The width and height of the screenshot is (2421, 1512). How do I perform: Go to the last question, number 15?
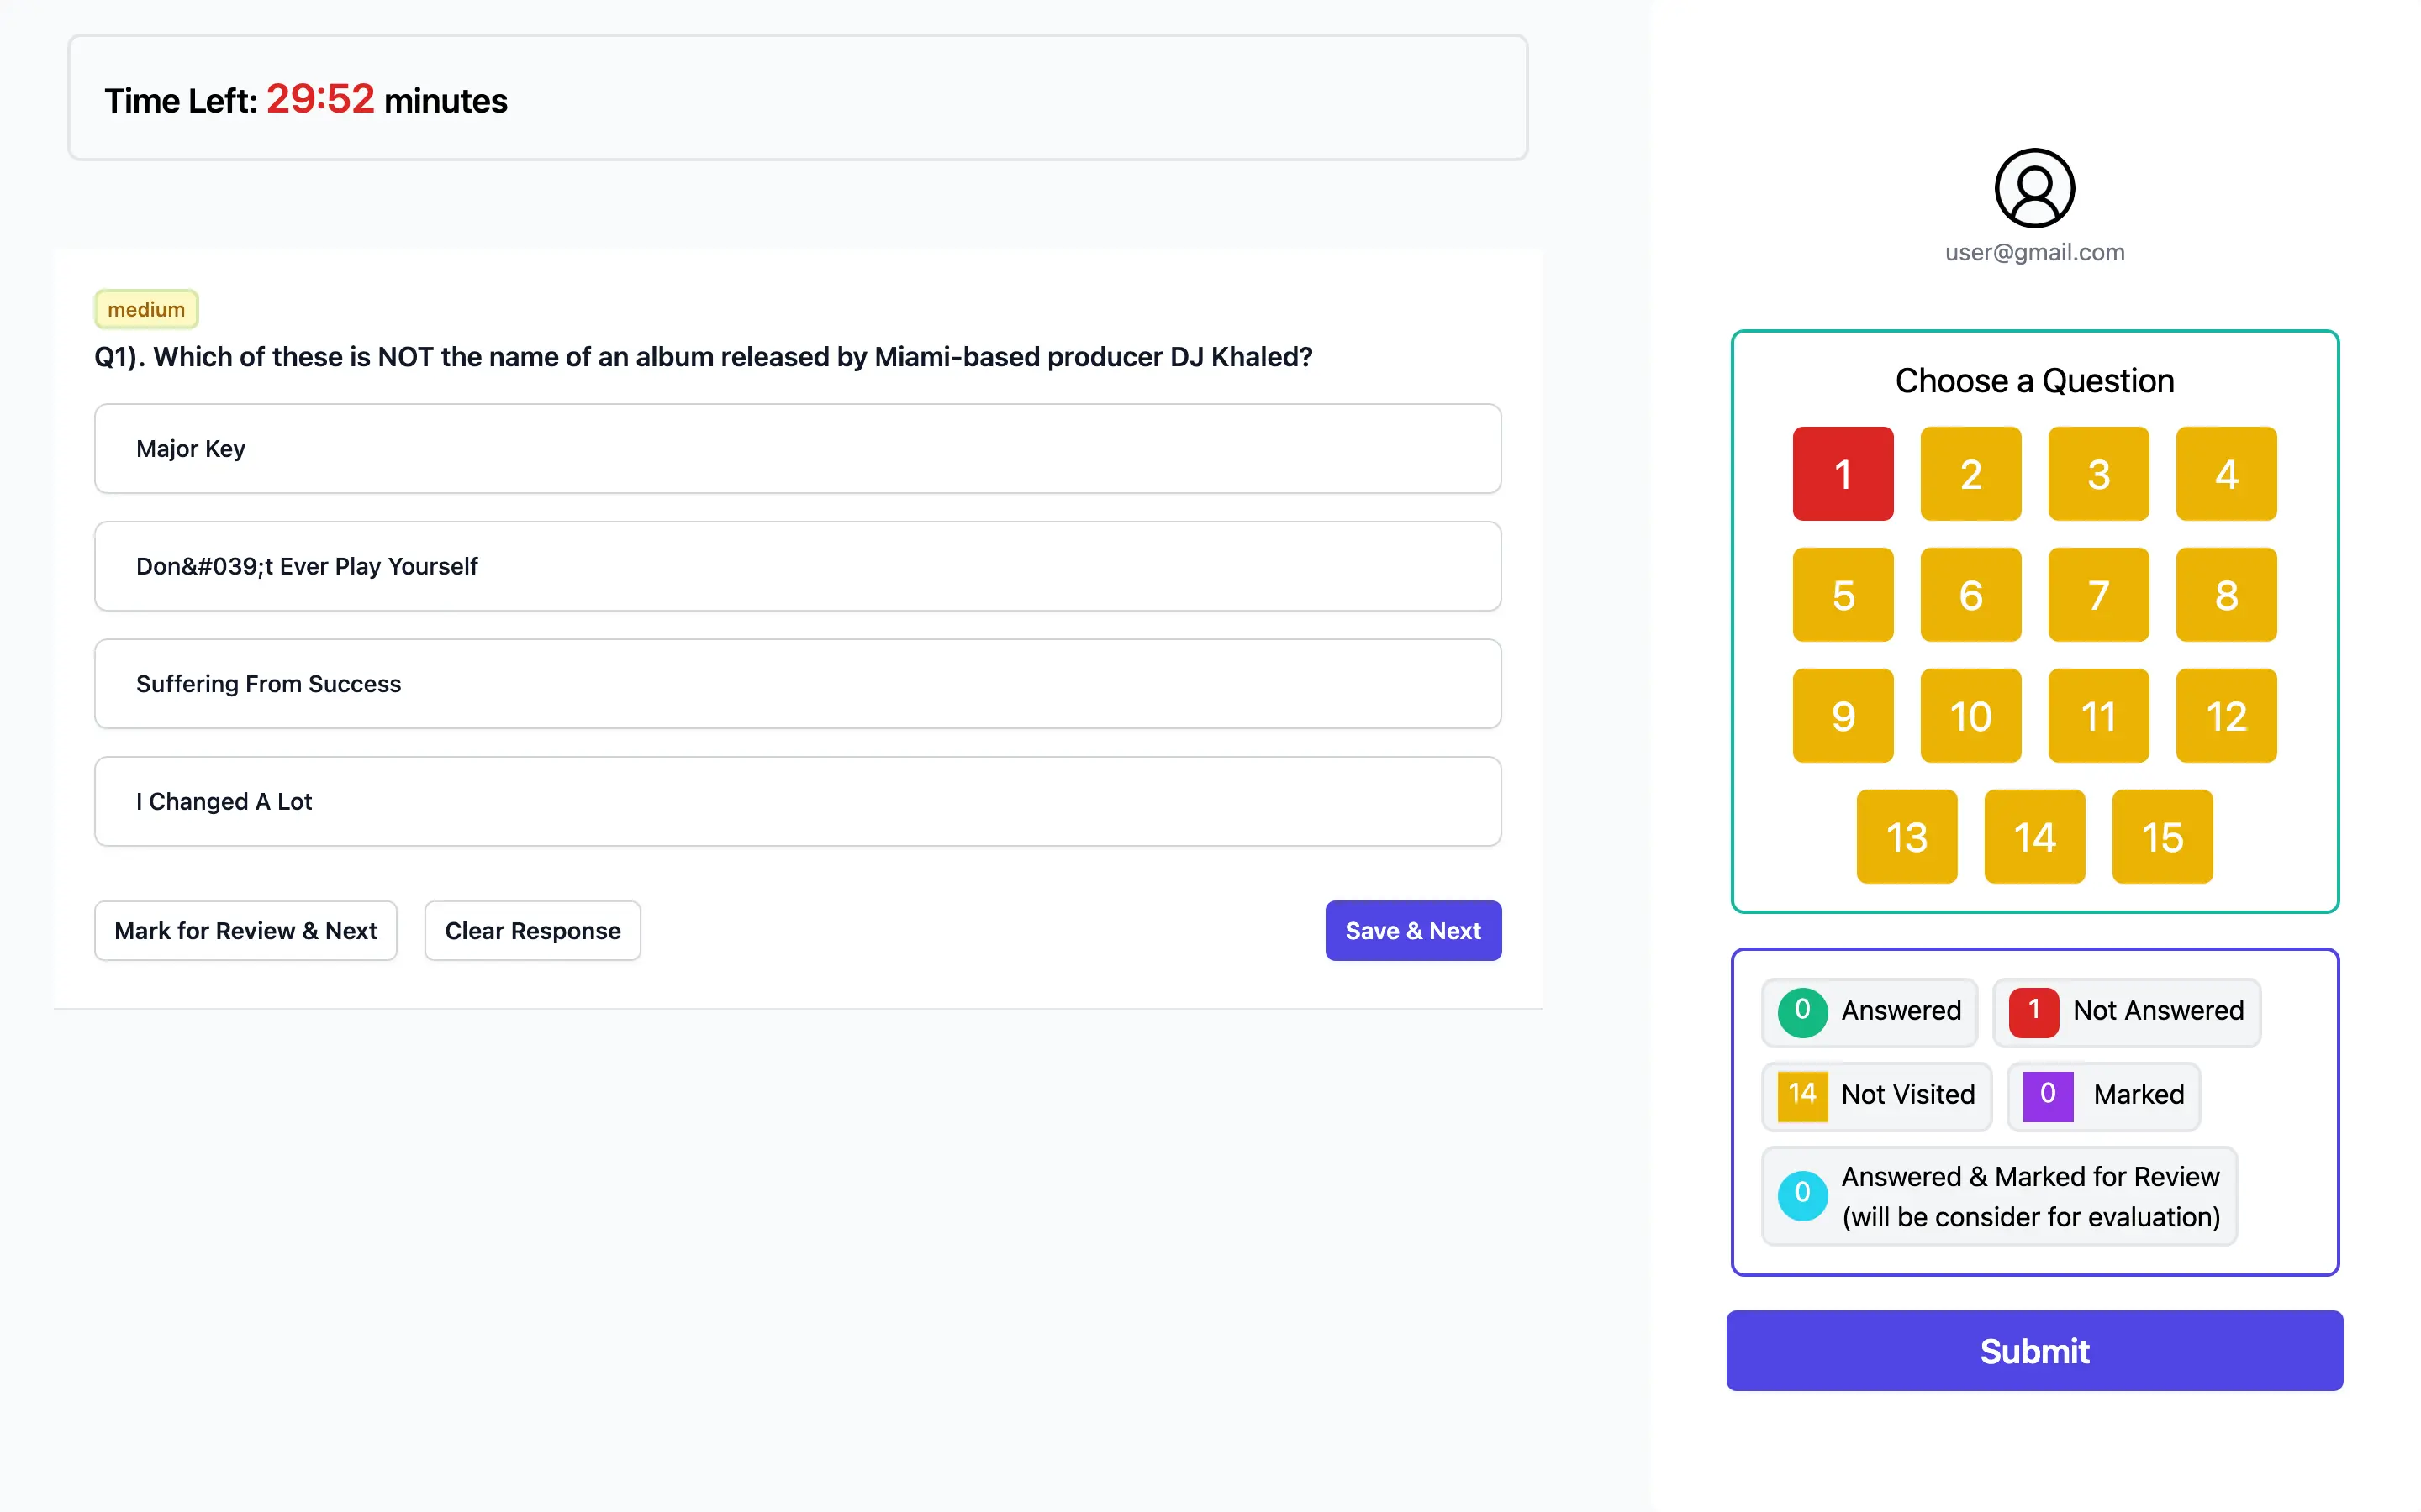[2162, 837]
